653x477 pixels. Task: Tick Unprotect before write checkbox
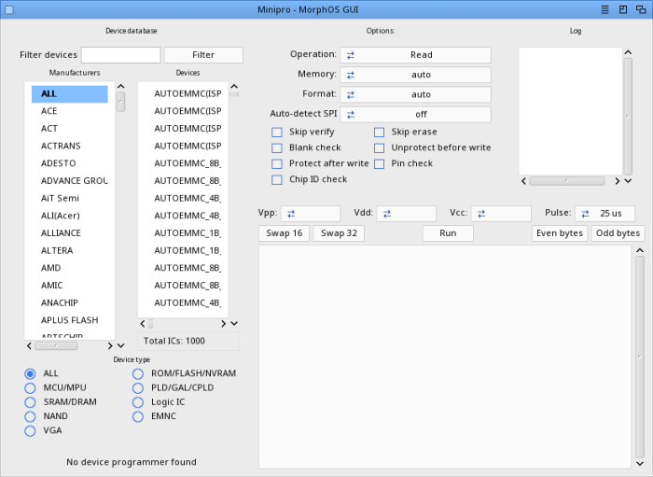[x=379, y=147]
